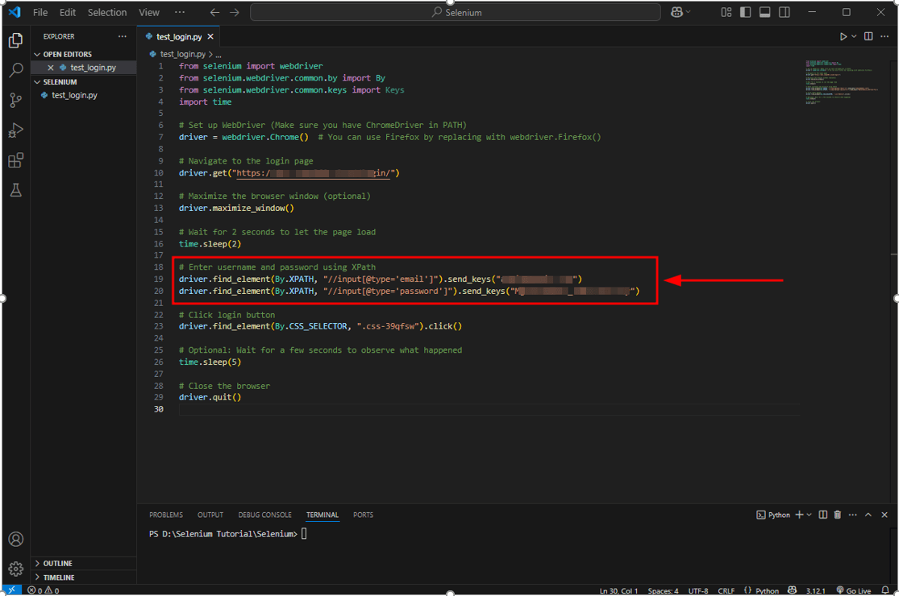
Task: Open the Source Control view
Action: coord(16,100)
